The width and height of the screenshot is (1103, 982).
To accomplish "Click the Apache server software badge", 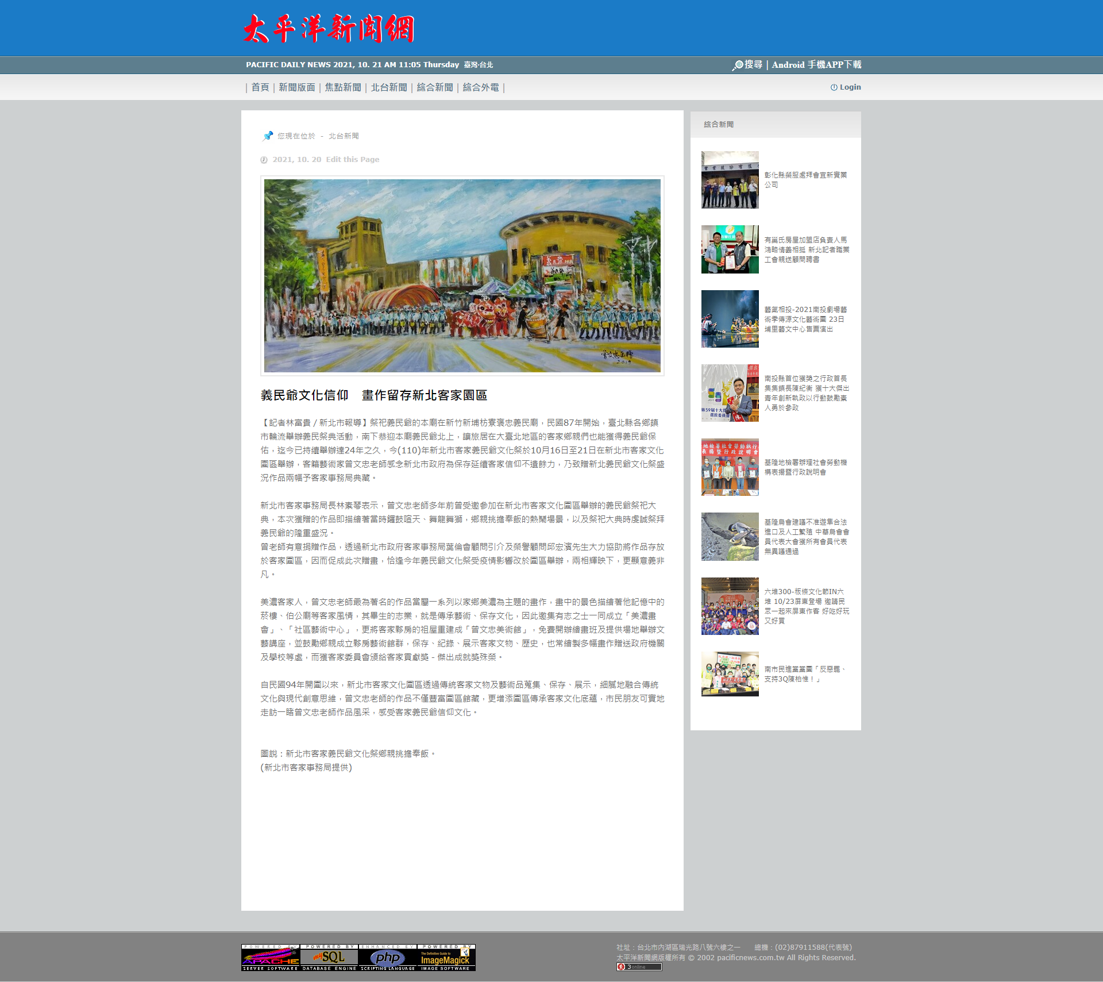I will (271, 957).
